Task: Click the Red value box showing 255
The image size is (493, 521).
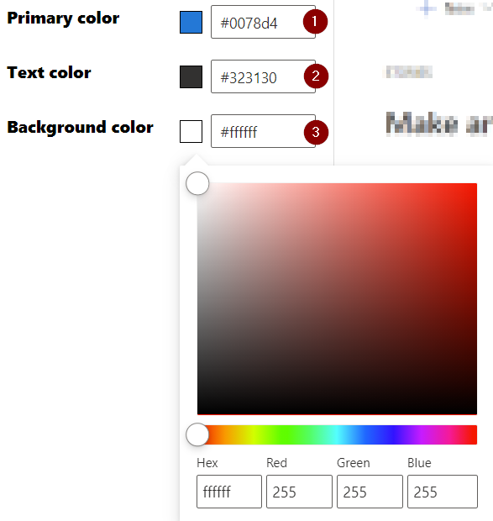Action: pos(299,492)
